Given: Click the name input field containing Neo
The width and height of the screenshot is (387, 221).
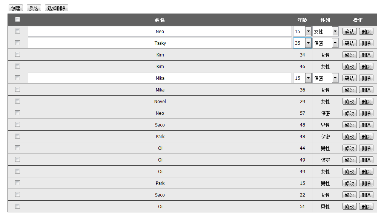Looking at the screenshot, I should [160, 32].
